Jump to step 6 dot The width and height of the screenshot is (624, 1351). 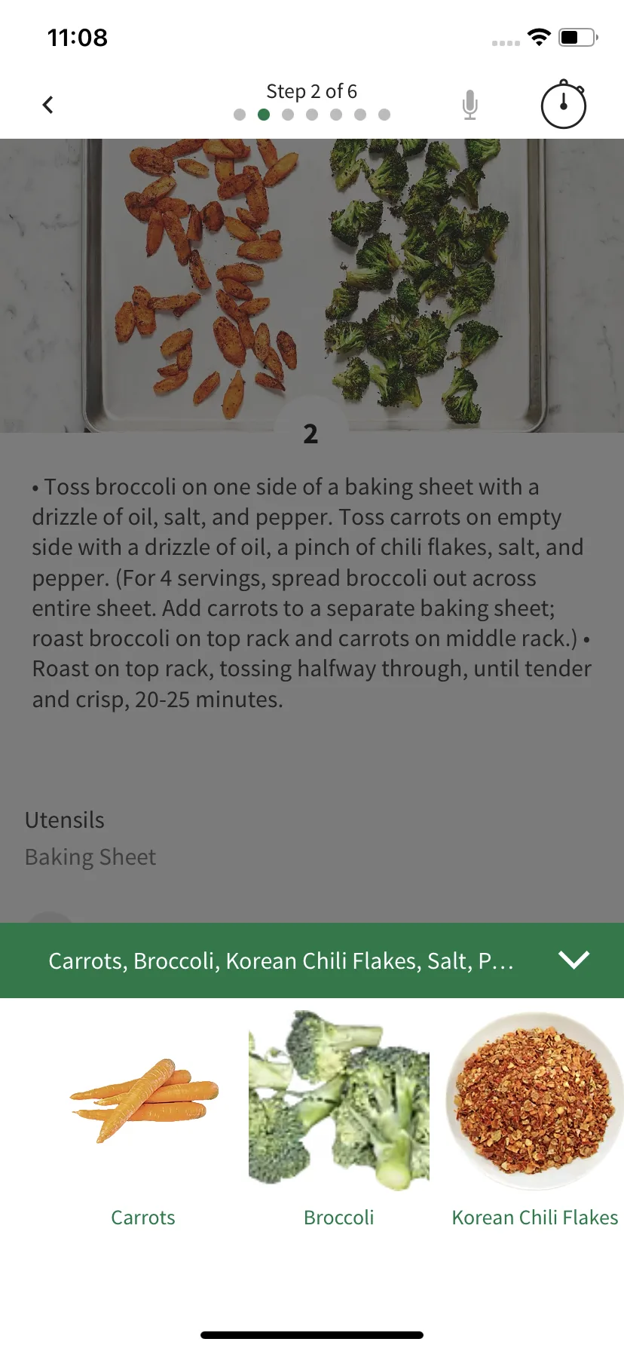point(360,115)
